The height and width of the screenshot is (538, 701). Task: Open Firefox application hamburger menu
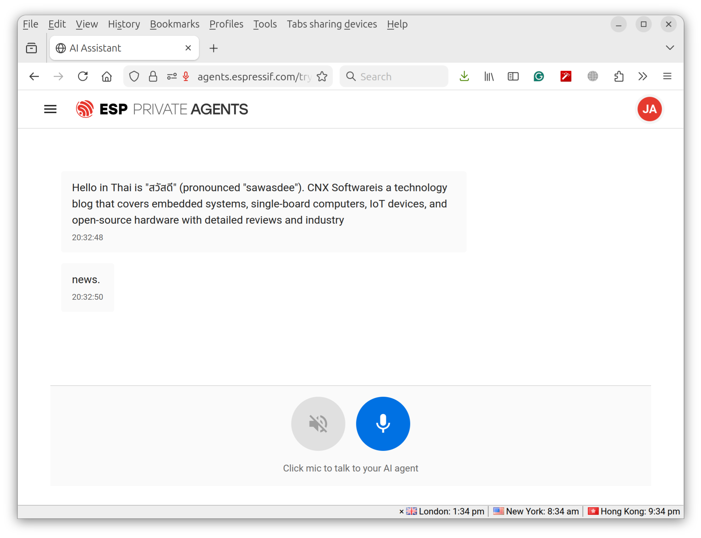click(667, 76)
